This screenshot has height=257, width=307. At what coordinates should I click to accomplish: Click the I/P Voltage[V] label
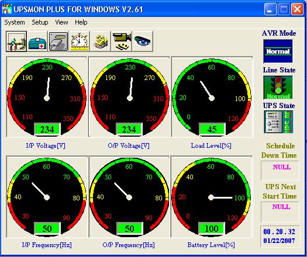[46, 145]
